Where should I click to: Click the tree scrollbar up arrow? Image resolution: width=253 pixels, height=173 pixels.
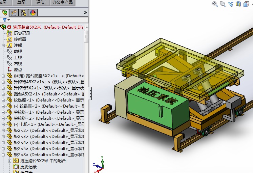click(87, 27)
